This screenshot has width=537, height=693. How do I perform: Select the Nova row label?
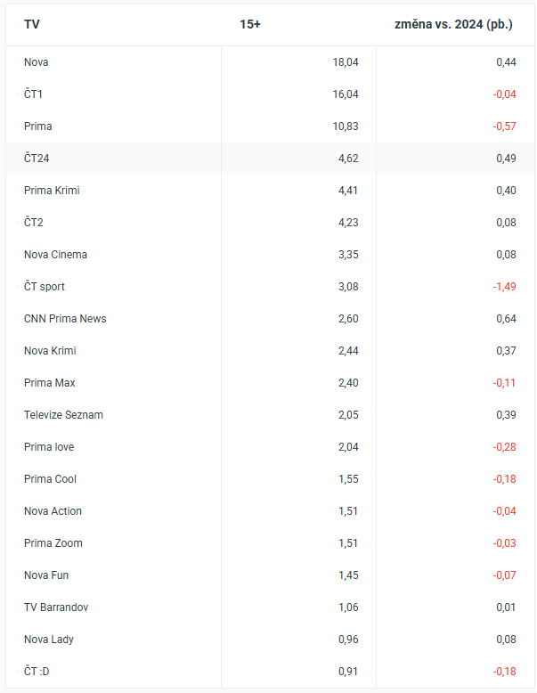pyautogui.click(x=37, y=62)
